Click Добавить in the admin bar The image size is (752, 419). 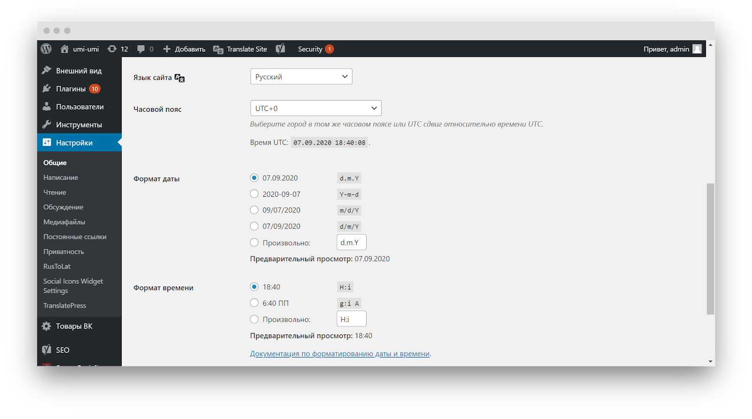(190, 49)
